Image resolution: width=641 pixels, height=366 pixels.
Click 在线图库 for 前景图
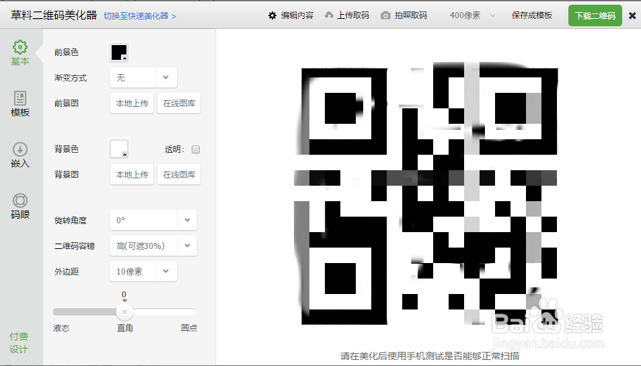tap(179, 103)
